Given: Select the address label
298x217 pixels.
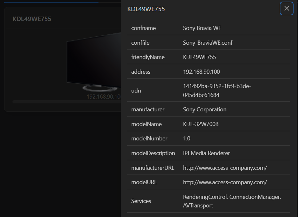Looking at the screenshot, I should [141, 72].
